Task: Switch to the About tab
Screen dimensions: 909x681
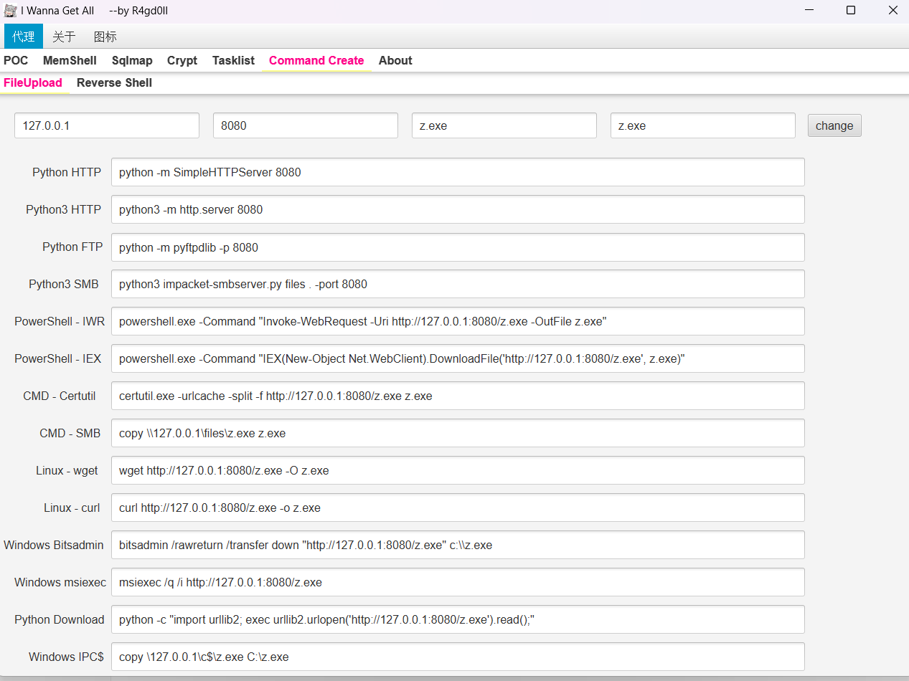Action: pyautogui.click(x=395, y=60)
